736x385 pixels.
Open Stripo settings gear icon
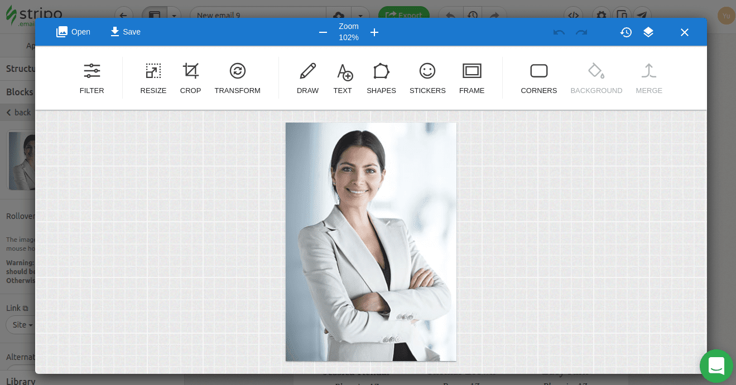(601, 15)
